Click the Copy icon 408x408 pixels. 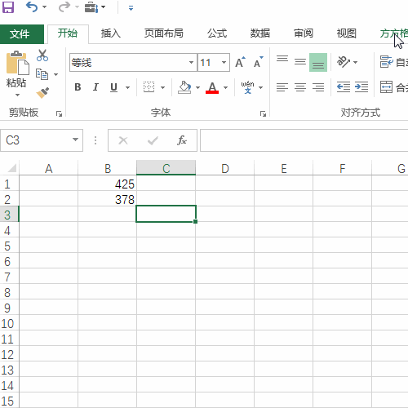coord(42,74)
